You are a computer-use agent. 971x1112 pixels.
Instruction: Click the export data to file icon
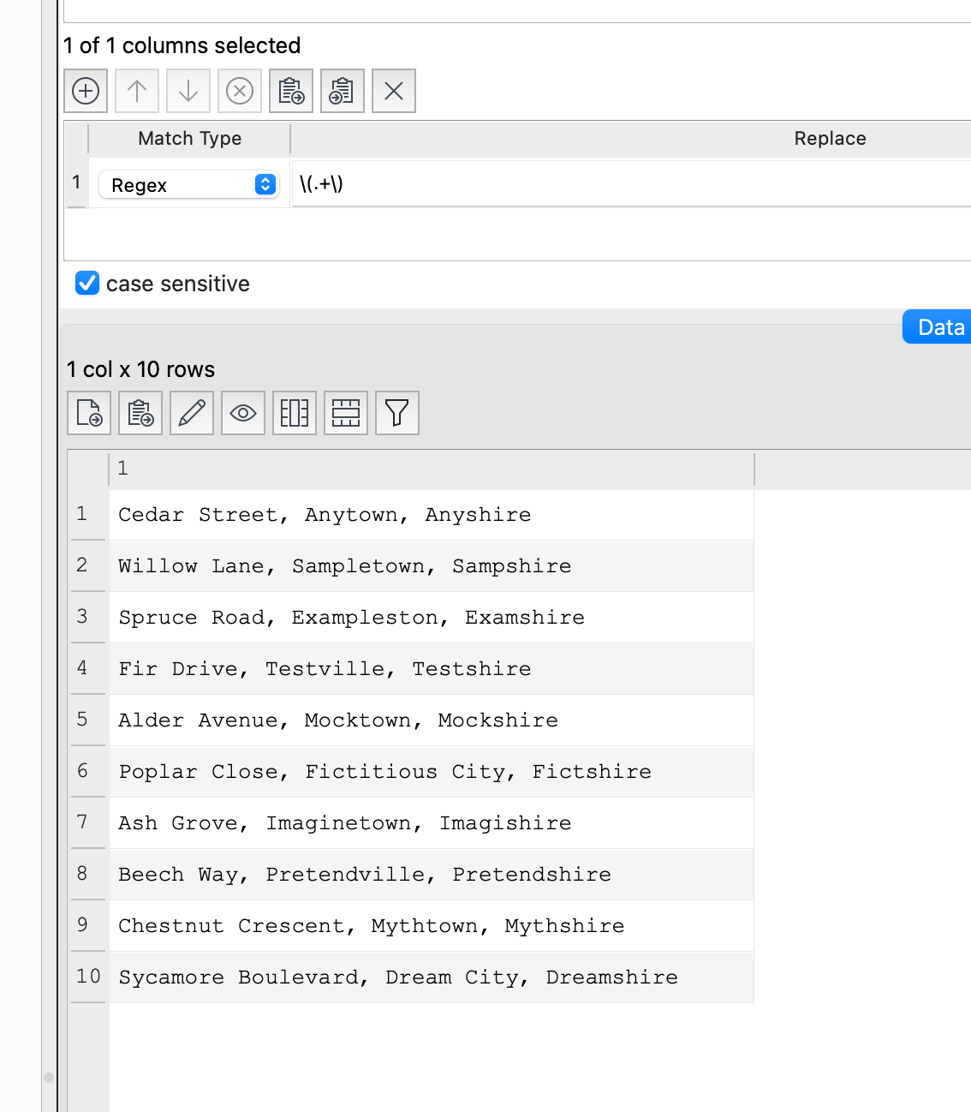click(89, 413)
